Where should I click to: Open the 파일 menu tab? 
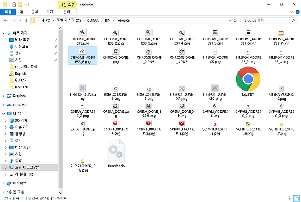click(x=8, y=12)
